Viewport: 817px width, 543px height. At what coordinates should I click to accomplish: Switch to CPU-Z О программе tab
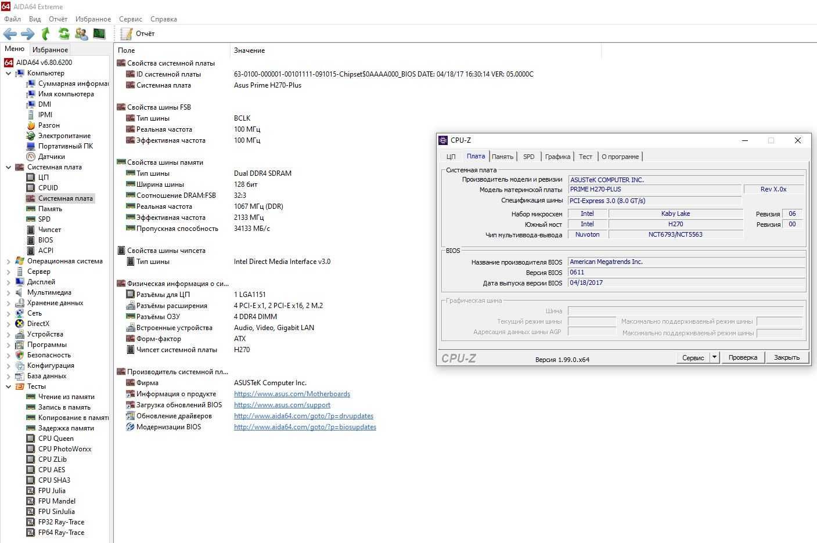[x=620, y=157]
